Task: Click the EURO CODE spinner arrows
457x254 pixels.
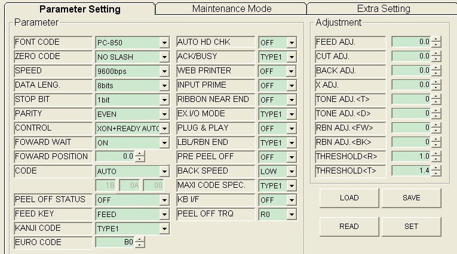Action: [x=140, y=243]
